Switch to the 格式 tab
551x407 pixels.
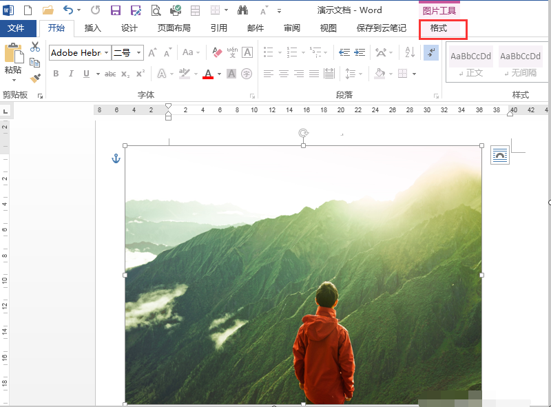pyautogui.click(x=439, y=28)
